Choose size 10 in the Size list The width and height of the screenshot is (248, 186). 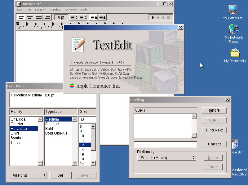(85, 136)
